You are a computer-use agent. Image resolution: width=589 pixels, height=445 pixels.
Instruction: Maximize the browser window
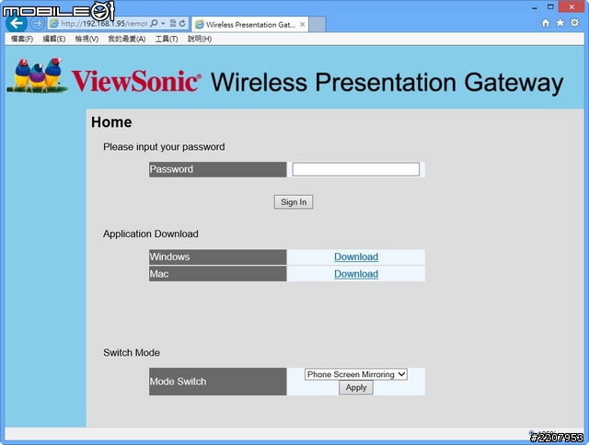click(x=550, y=6)
